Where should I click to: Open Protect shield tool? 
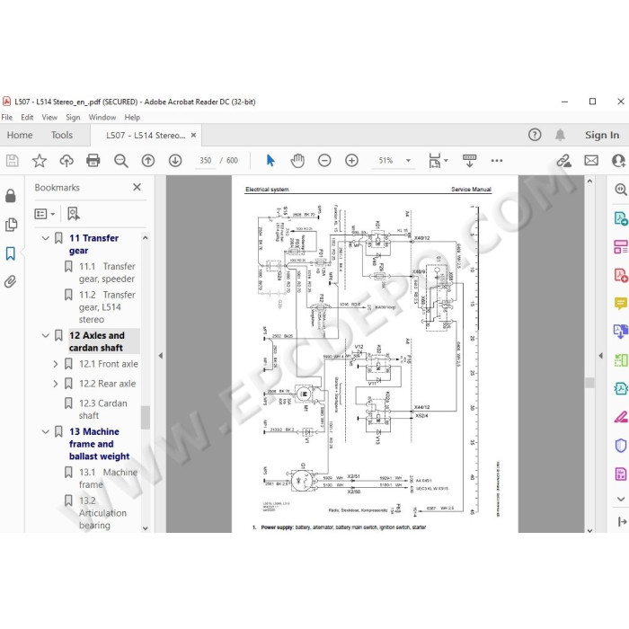[x=621, y=446]
